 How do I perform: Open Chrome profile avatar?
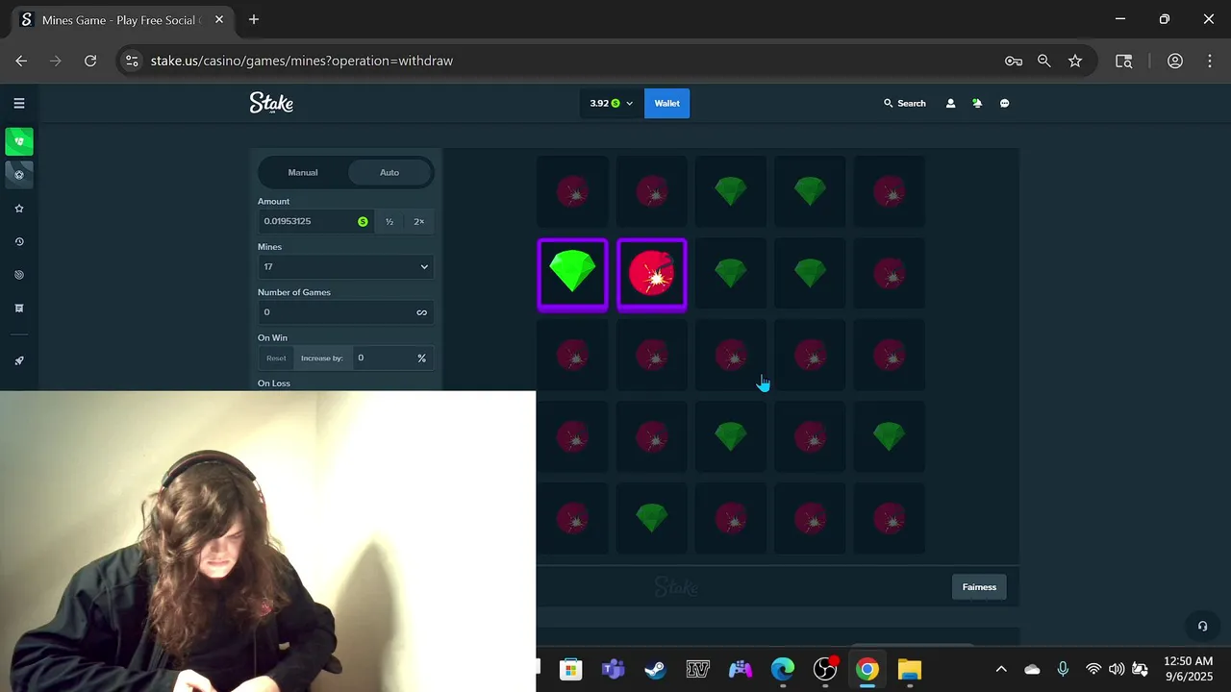pyautogui.click(x=1175, y=61)
